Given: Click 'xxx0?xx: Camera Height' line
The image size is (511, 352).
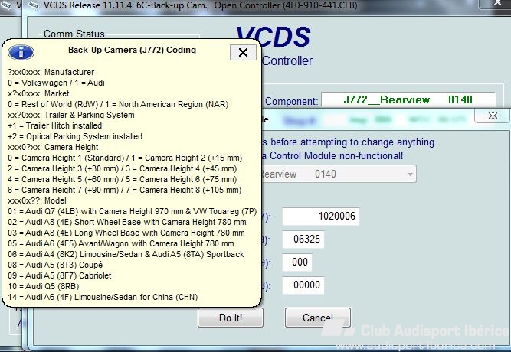Looking at the screenshot, I should click(x=53, y=147).
